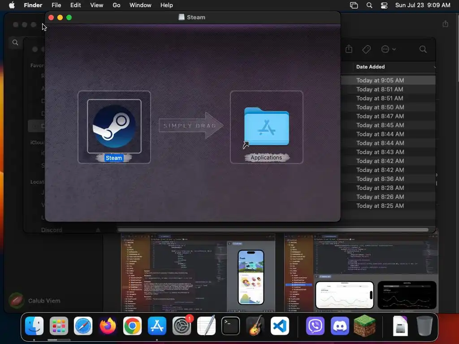Select the Discord item in Finder sidebar
The width and height of the screenshot is (459, 344).
point(52,230)
